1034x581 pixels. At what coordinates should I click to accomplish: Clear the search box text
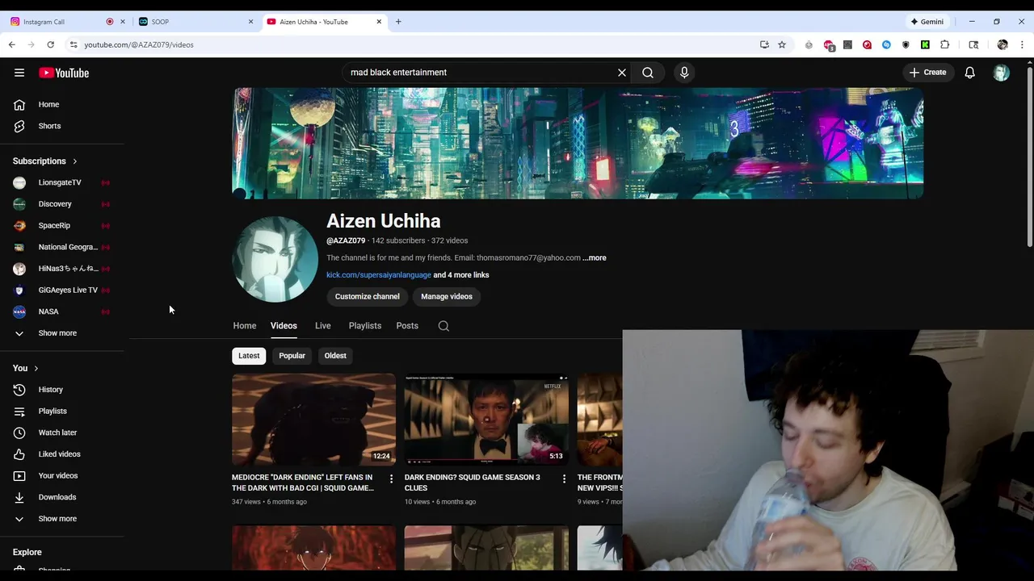(622, 73)
